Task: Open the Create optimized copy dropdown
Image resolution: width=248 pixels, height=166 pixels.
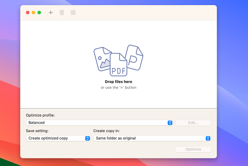Action: [x=58, y=138]
